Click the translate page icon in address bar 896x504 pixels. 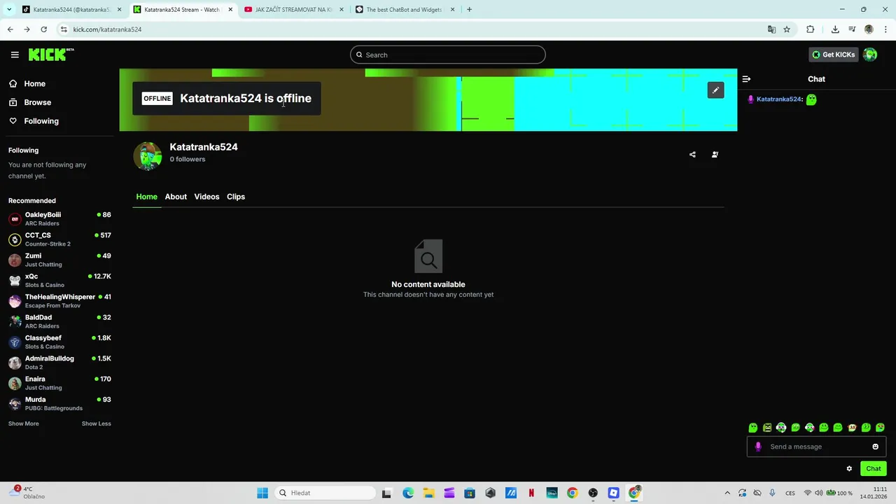771,29
